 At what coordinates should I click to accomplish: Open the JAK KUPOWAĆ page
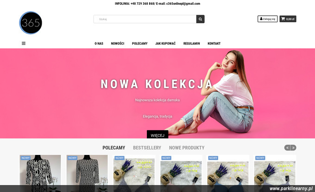(x=165, y=43)
